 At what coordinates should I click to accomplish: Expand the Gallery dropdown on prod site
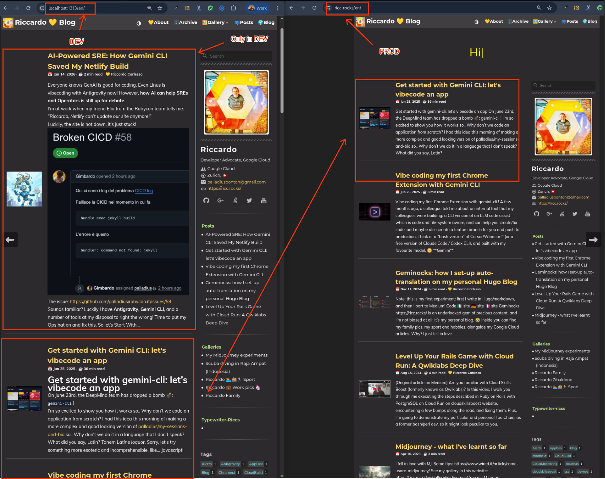tap(544, 21)
